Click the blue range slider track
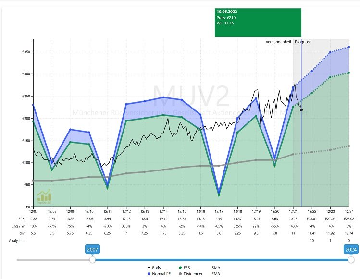 pyautogui.click(x=222, y=260)
